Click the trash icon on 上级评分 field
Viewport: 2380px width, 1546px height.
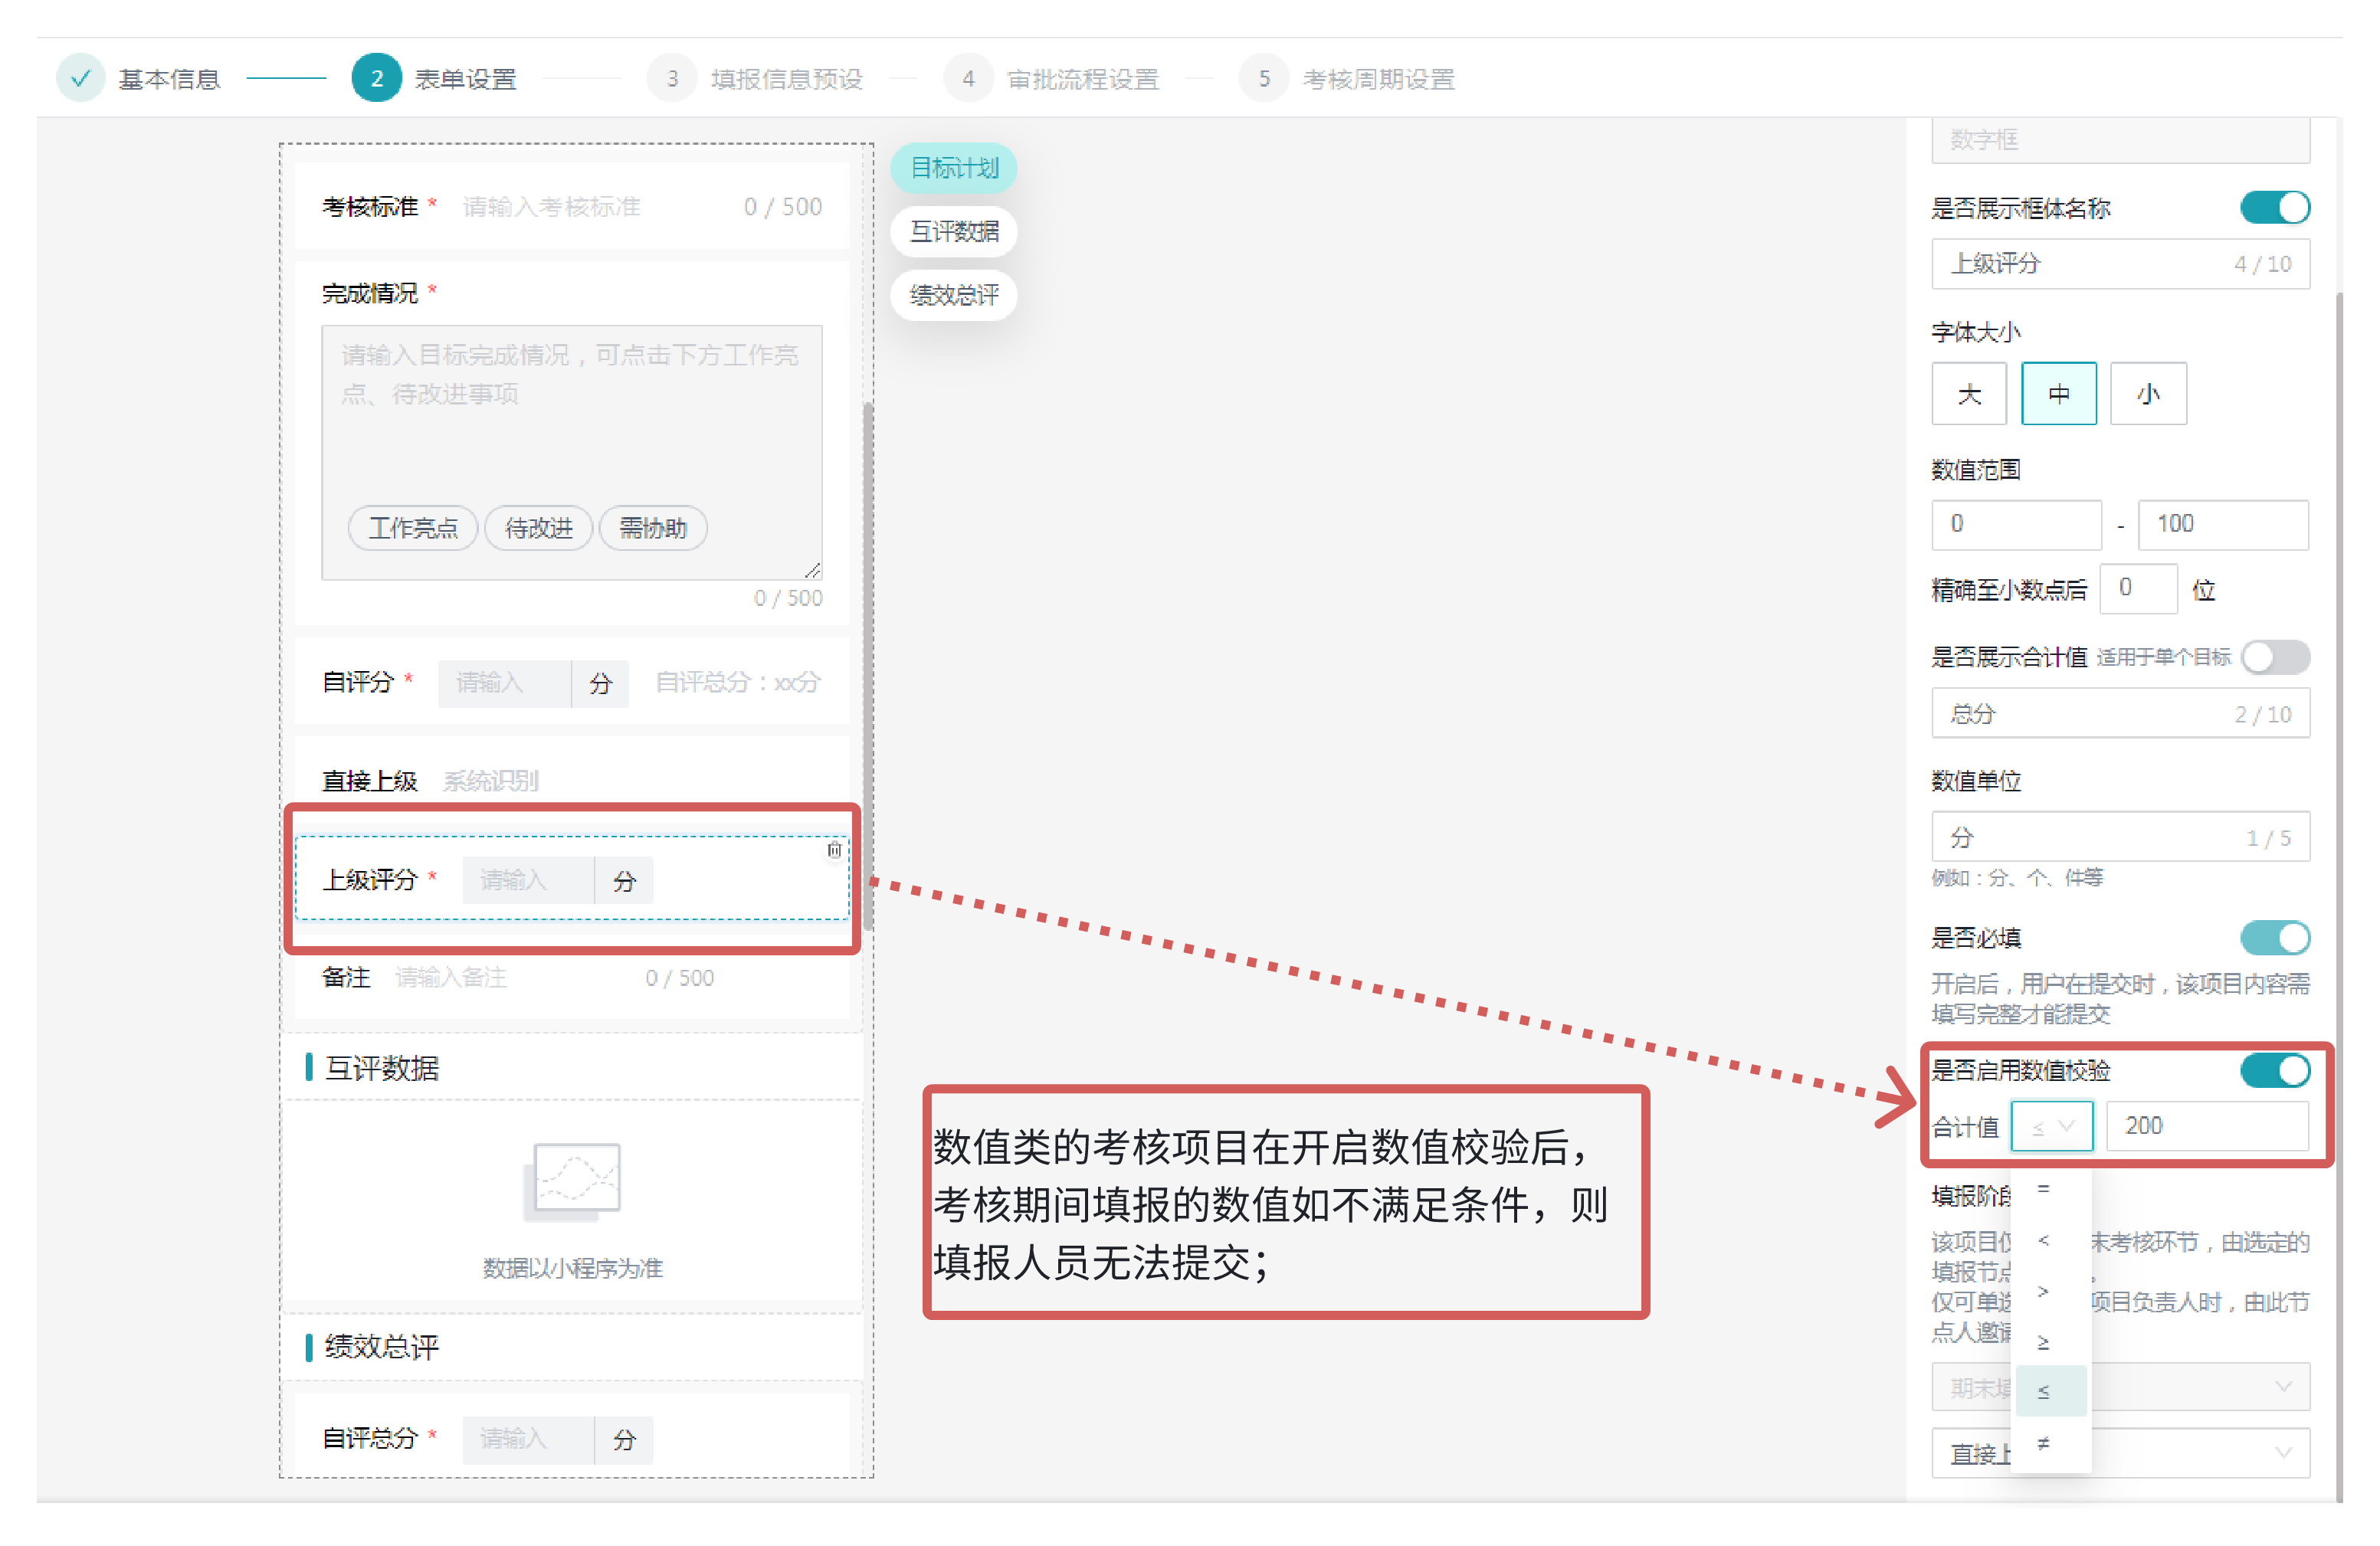pos(834,850)
